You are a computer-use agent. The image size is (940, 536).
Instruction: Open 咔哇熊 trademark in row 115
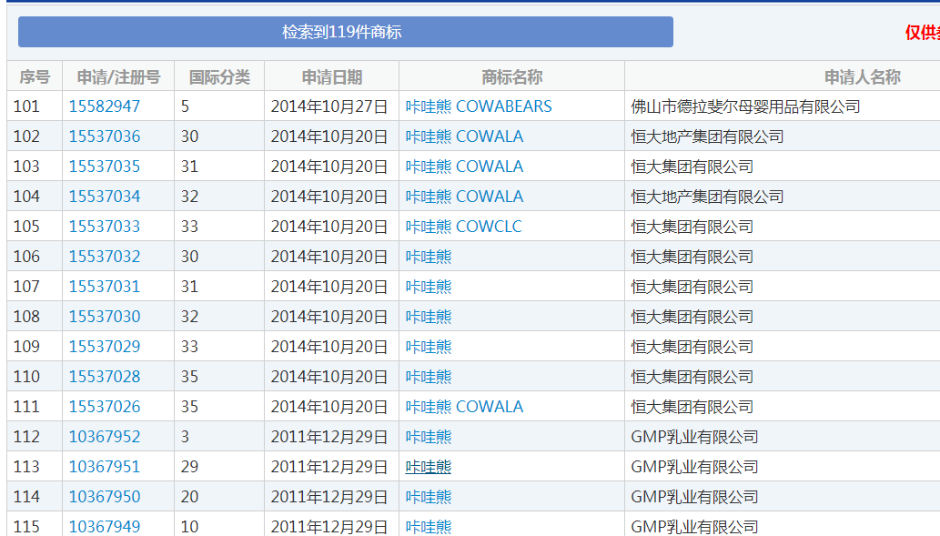428,526
